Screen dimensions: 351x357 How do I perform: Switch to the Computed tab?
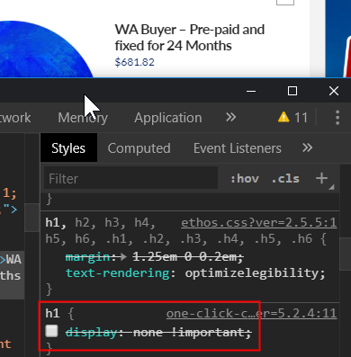(x=139, y=148)
